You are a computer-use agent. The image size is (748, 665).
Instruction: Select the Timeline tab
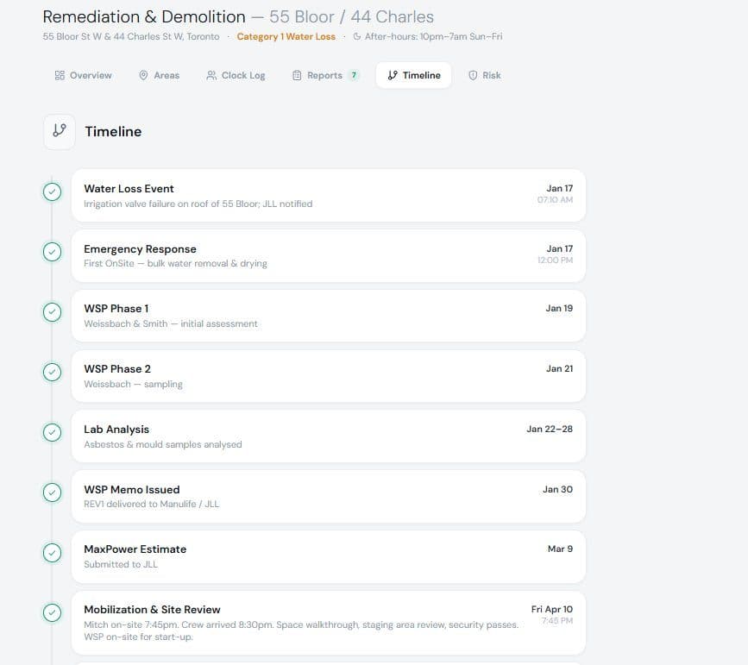(x=413, y=75)
